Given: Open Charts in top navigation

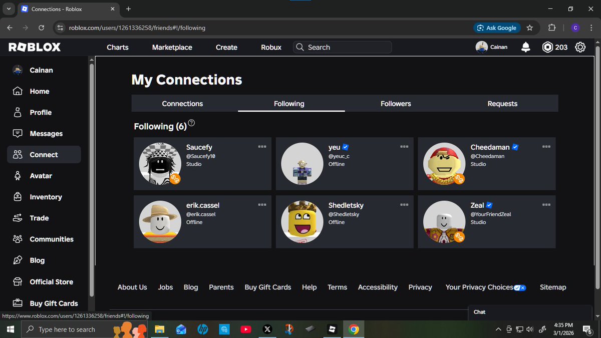Looking at the screenshot, I should click(118, 47).
